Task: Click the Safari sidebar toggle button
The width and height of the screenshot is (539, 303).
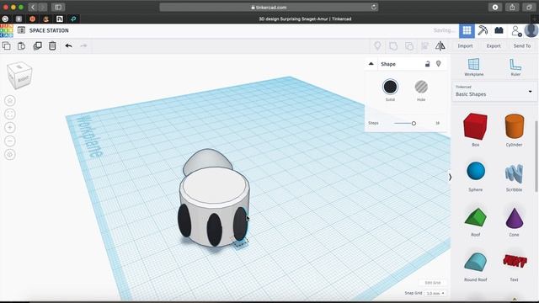Action: point(58,8)
